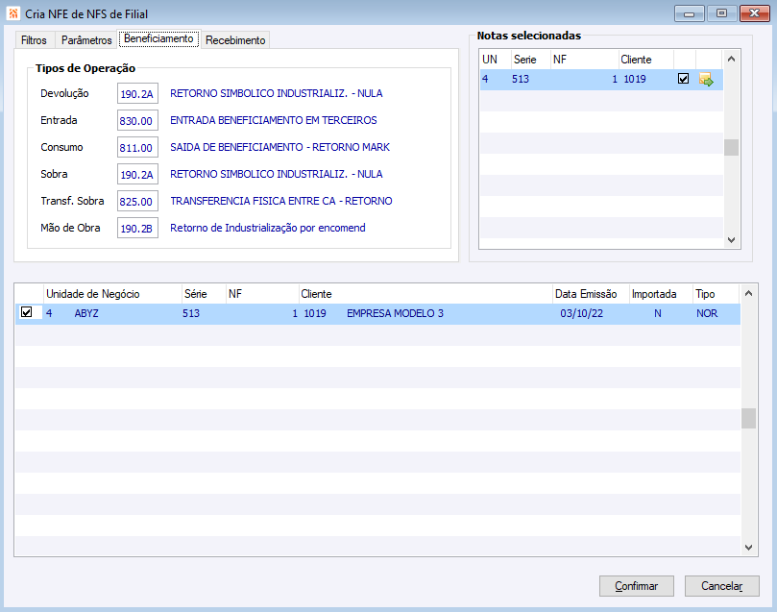
Task: Click EMPRESA MODELO 3 client name
Action: click(x=395, y=313)
